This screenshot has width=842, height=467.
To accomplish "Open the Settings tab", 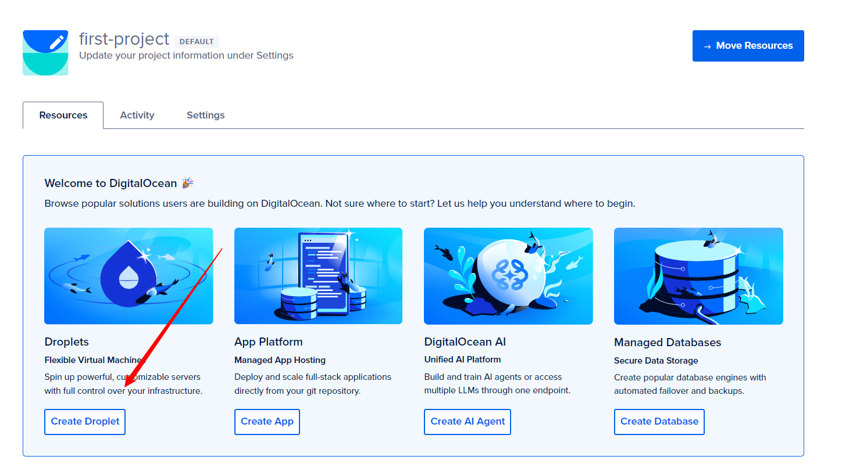I will (x=205, y=115).
